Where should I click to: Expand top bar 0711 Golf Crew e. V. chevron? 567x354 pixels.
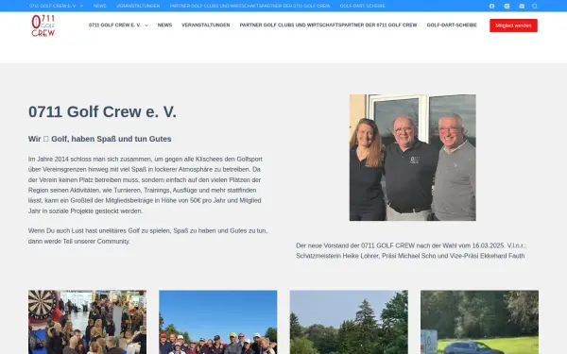tap(81, 7)
